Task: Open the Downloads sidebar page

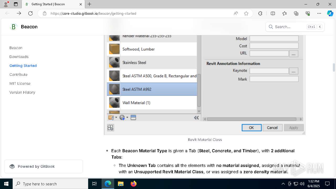Action: (19, 57)
